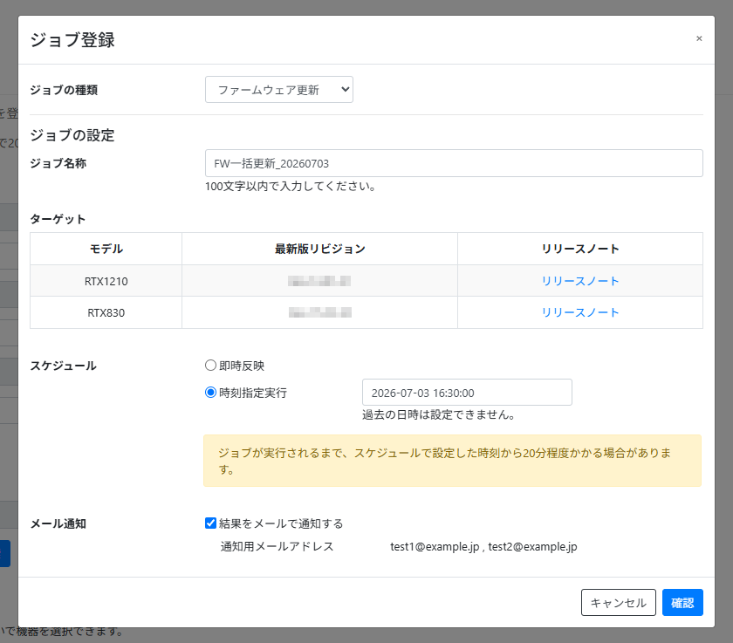Image resolution: width=733 pixels, height=643 pixels.
Task: Click the schedule datetime field 2026-07-03 16:30:00
Action: [x=467, y=393]
